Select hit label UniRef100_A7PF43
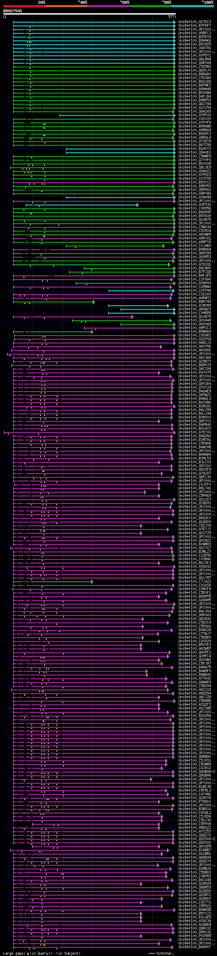Image resolution: width=217 pixels, height=956 pixels. pyautogui.click(x=195, y=115)
